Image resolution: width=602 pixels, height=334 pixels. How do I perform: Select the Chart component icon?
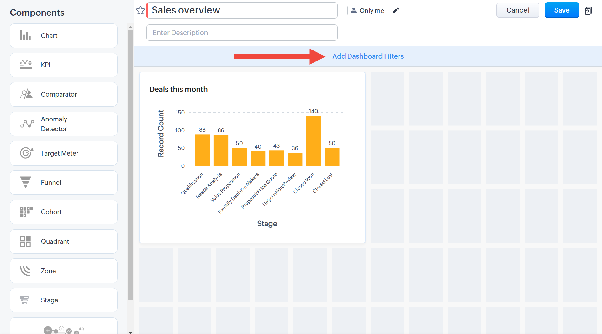click(x=25, y=35)
